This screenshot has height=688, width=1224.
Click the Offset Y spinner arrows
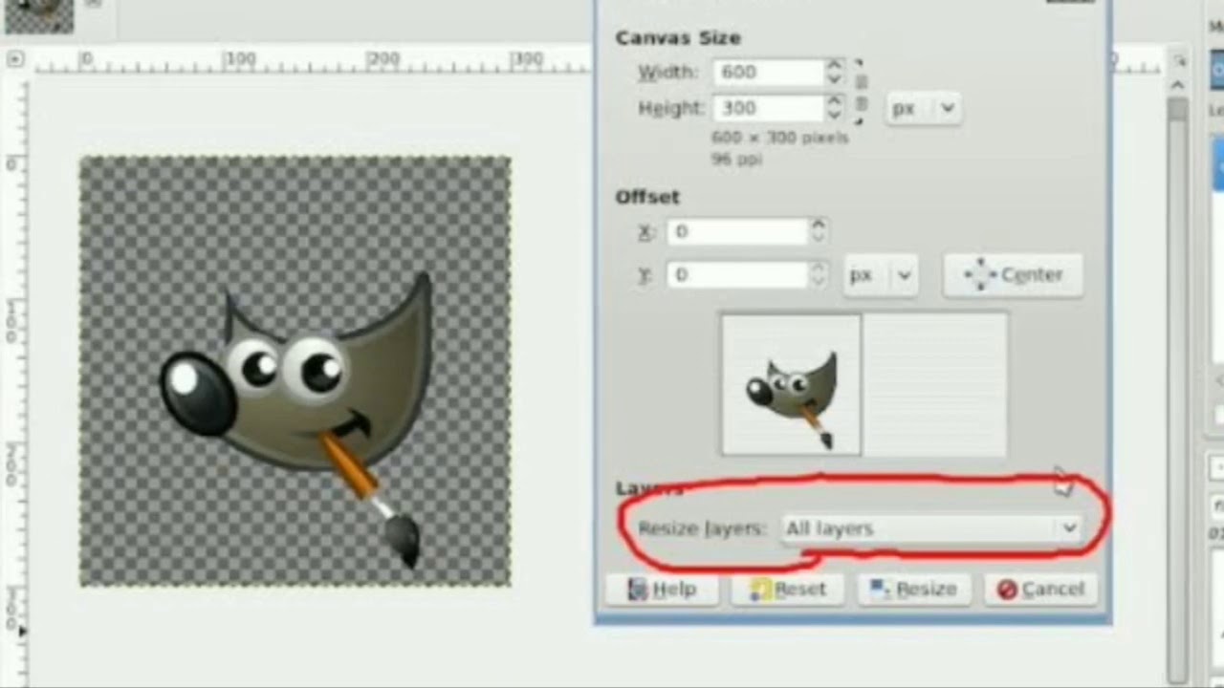point(818,274)
